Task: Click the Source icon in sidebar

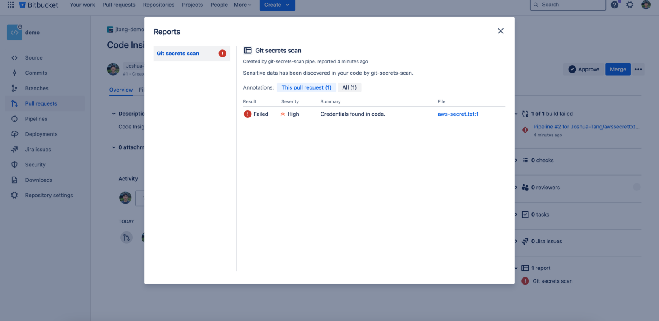Action: pos(14,58)
